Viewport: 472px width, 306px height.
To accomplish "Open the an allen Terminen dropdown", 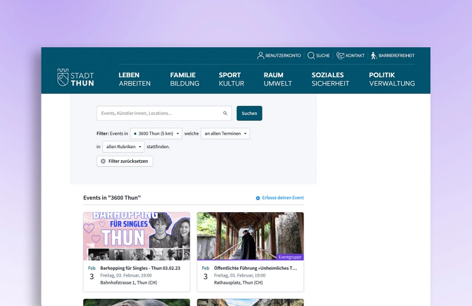I will (225, 134).
